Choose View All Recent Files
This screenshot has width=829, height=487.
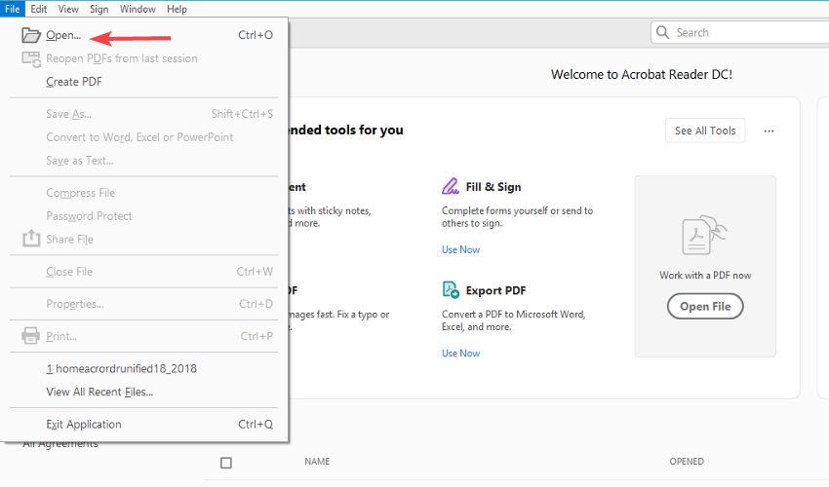tap(99, 393)
